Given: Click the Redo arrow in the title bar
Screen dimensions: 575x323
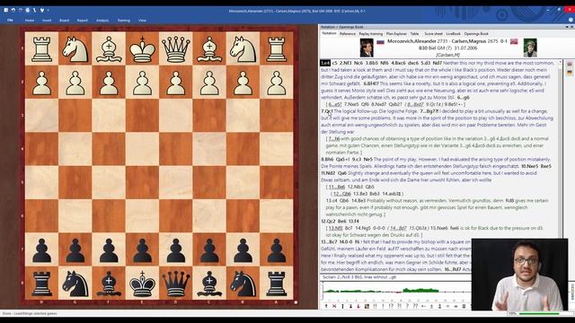Looking at the screenshot, I should 20,10.
